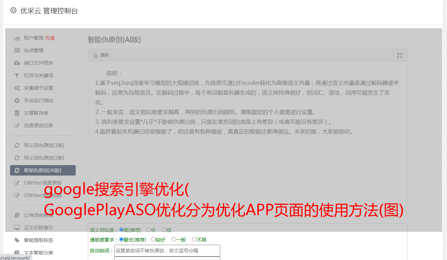Click the play icon for 手动运行测试
447x260 pixels.
(17, 100)
